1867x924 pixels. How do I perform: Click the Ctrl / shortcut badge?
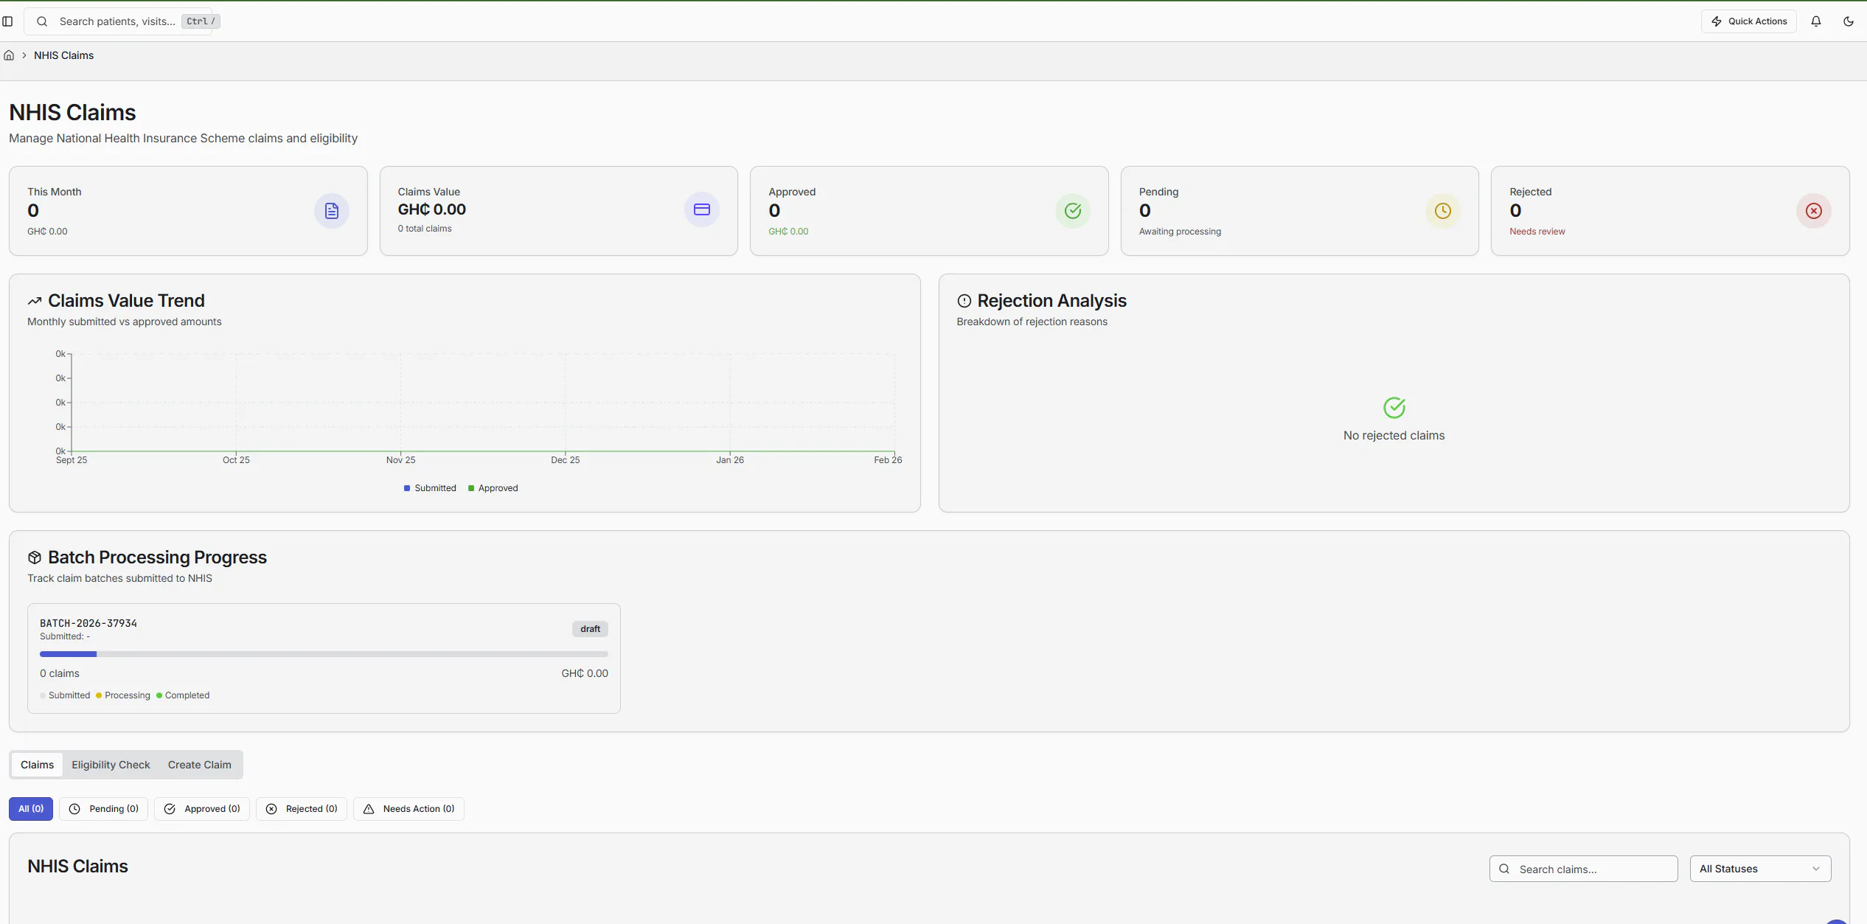201,21
